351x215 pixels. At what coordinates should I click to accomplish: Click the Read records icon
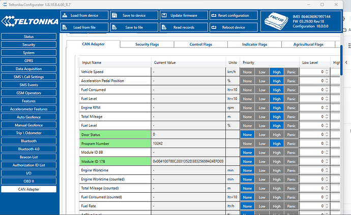click(x=165, y=27)
